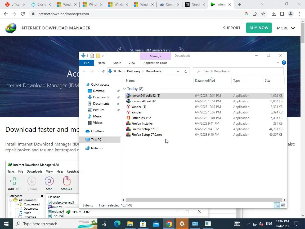The width and height of the screenshot is (305, 229).
Task: Open Settings gear on the taskbar
Action: point(182,224)
